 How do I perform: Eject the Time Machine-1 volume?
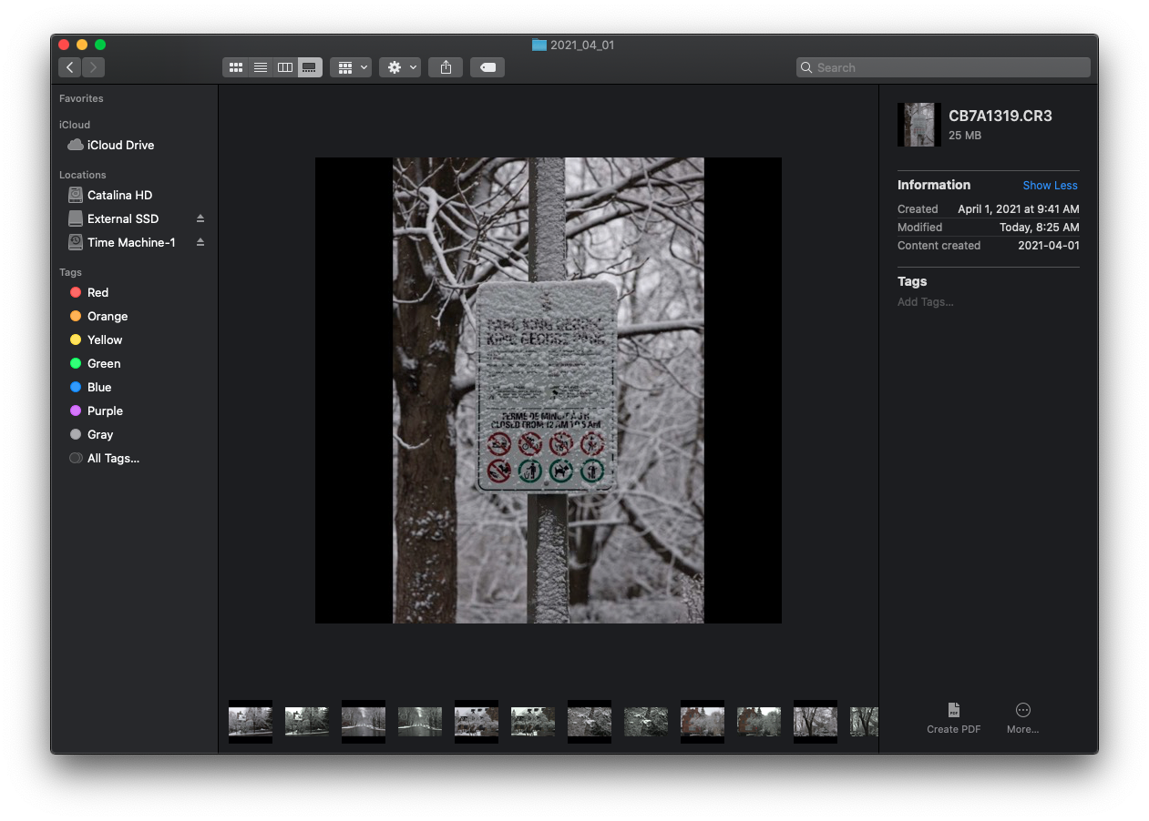200,242
